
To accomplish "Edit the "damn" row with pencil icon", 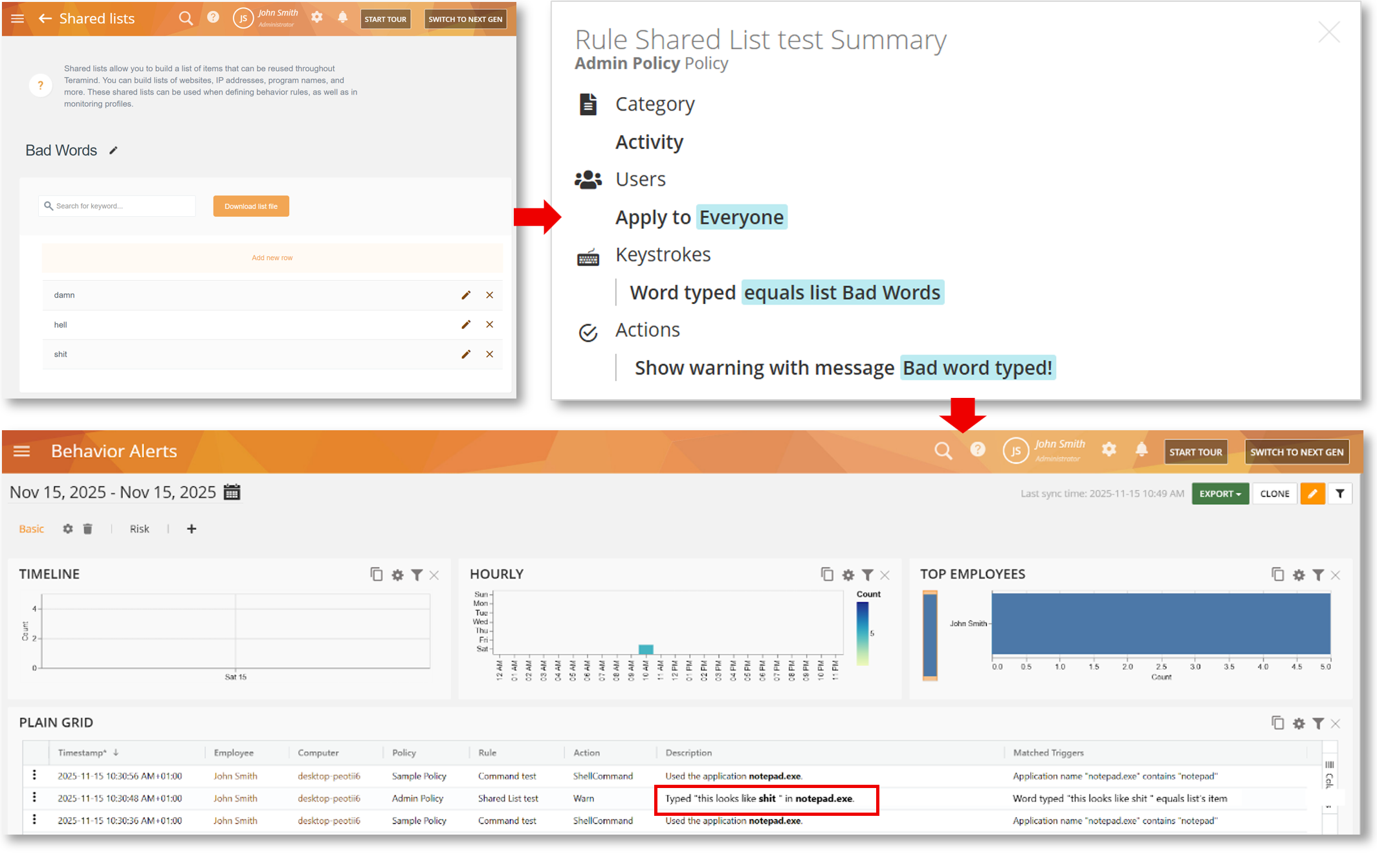I will click(466, 295).
